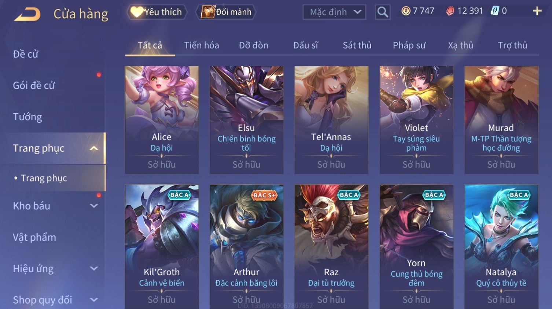Collapse the Trang phục sidebar section
This screenshot has width=552, height=309.
click(x=94, y=148)
